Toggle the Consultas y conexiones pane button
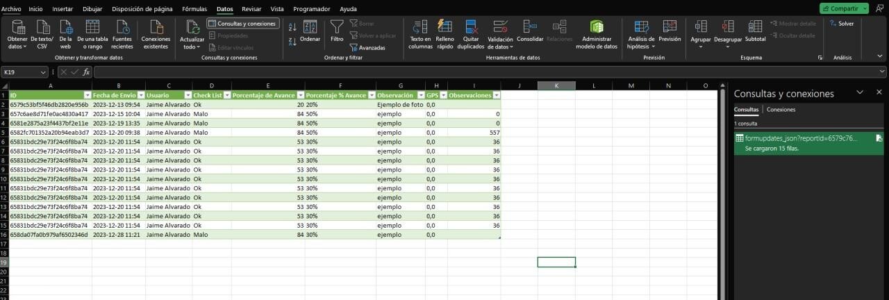This screenshot has height=300, width=889. 242,24
